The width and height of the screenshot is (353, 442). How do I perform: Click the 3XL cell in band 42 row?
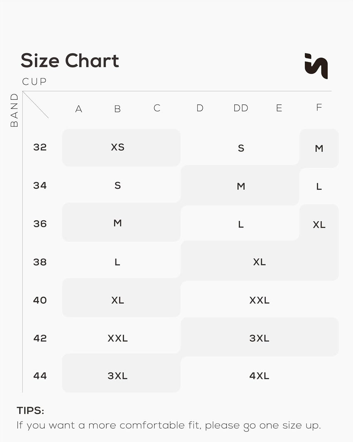[x=259, y=338]
